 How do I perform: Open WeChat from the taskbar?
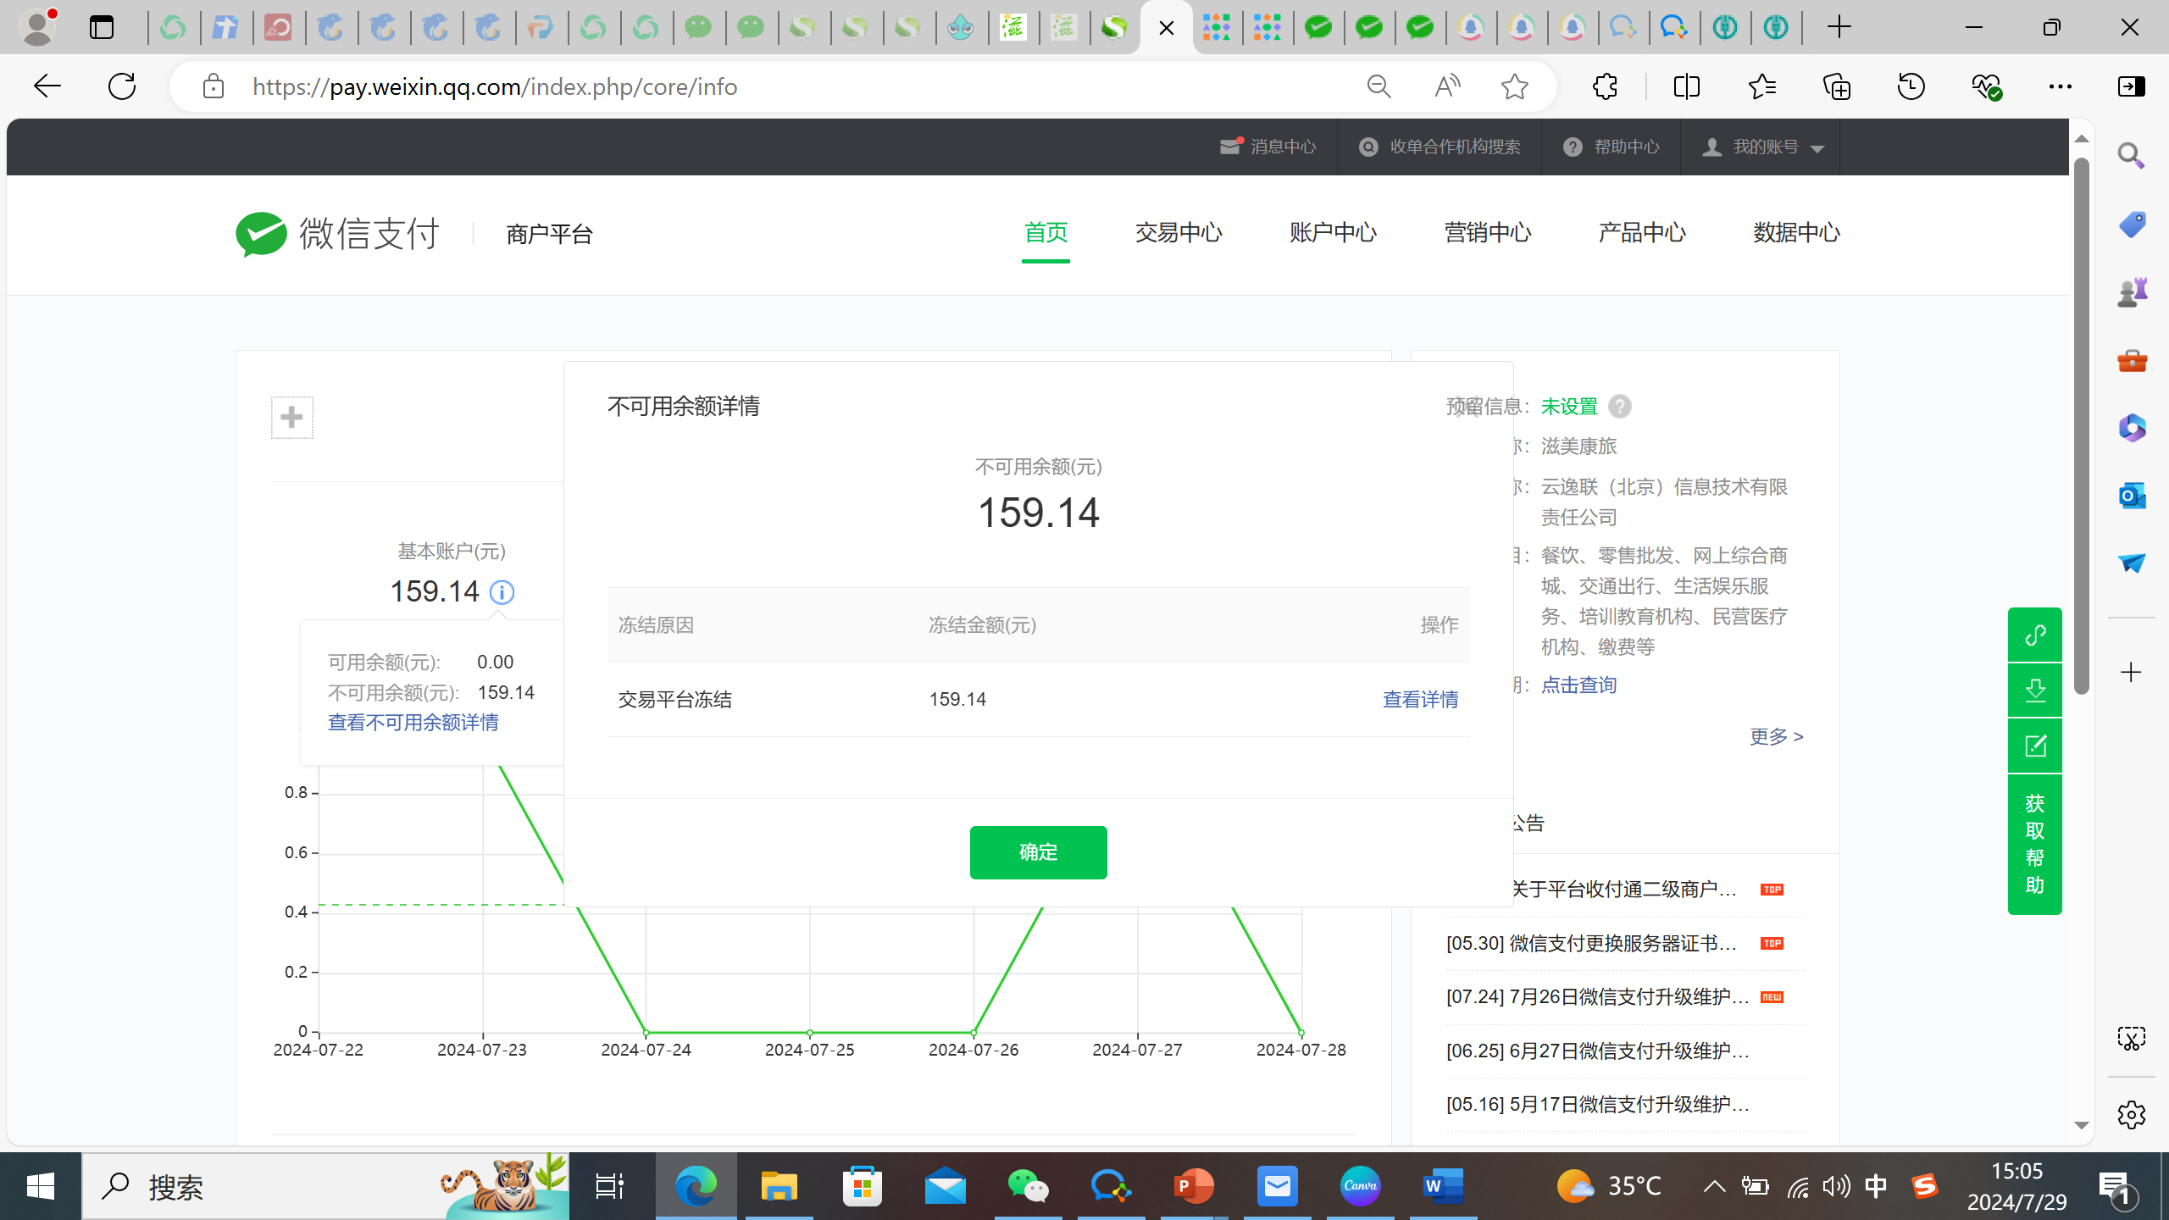[1027, 1185]
